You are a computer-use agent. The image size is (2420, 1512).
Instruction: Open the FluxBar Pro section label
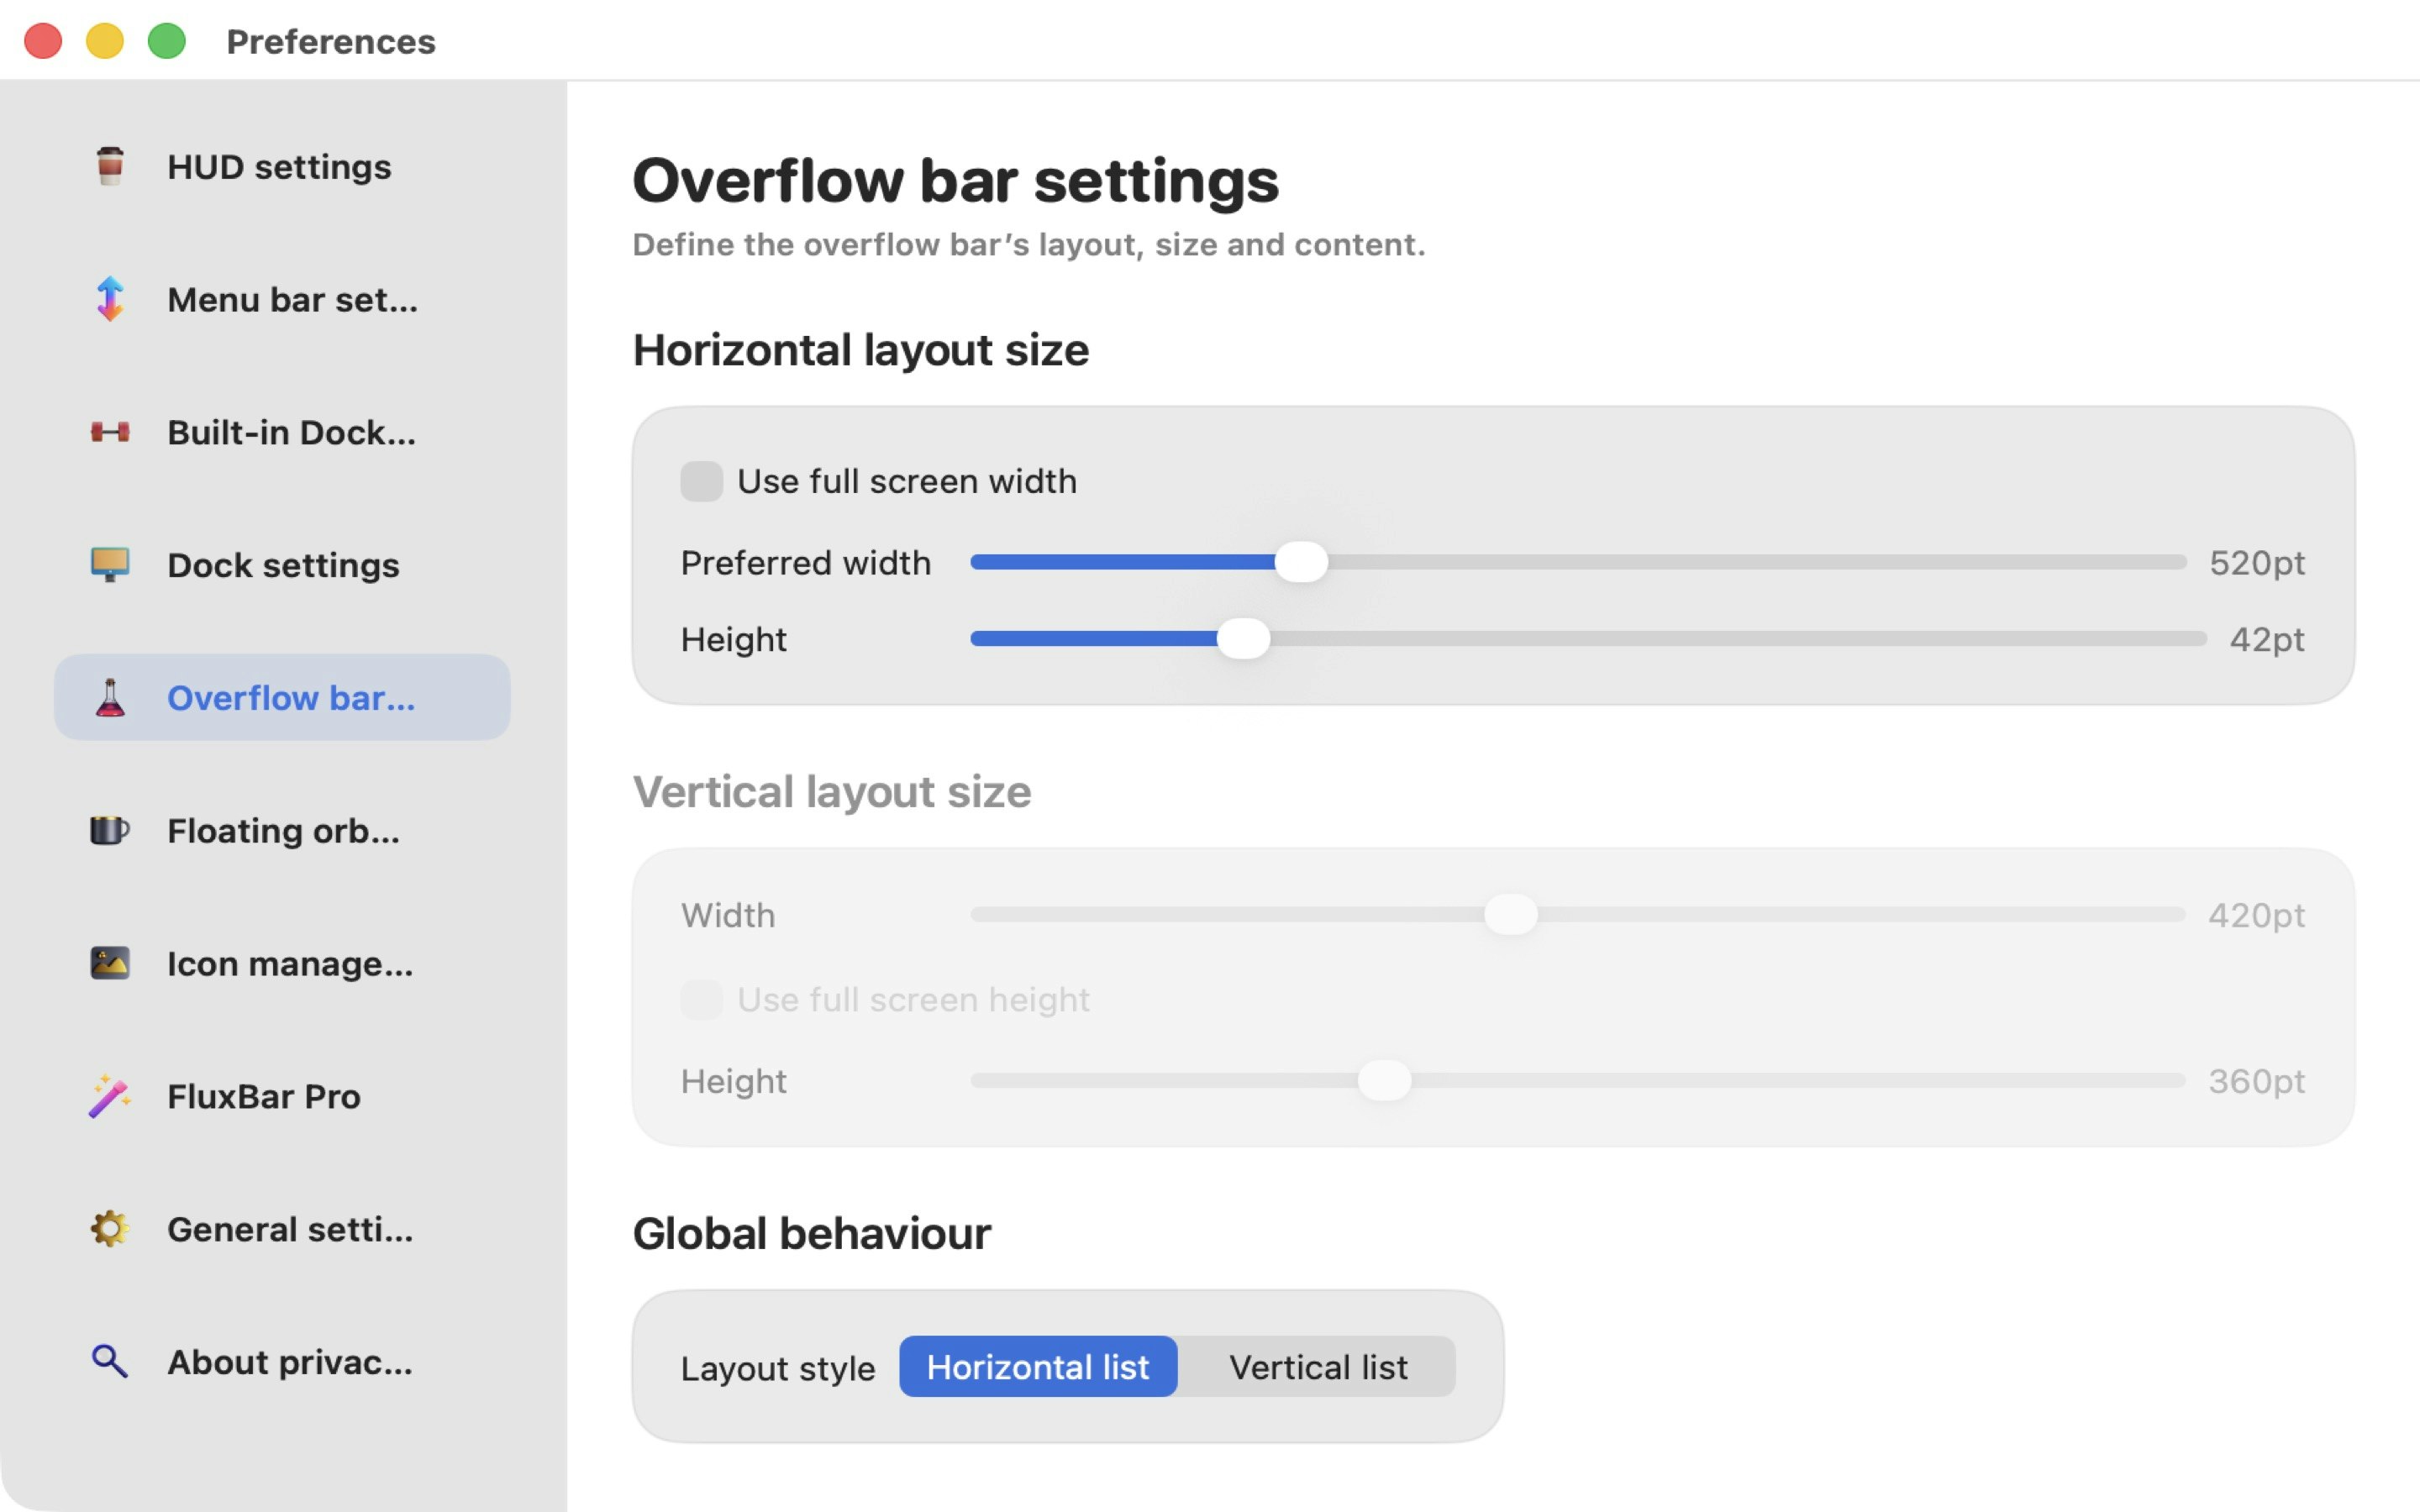pyautogui.click(x=263, y=1096)
